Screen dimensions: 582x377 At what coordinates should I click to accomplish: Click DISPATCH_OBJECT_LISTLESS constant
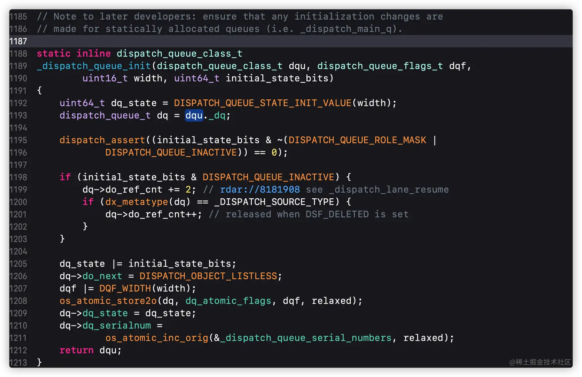click(x=208, y=276)
